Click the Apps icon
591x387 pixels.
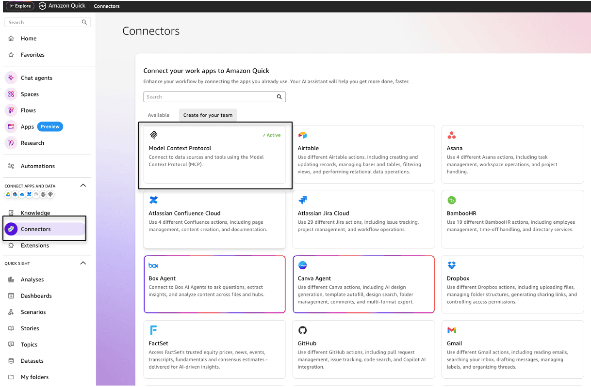(11, 127)
